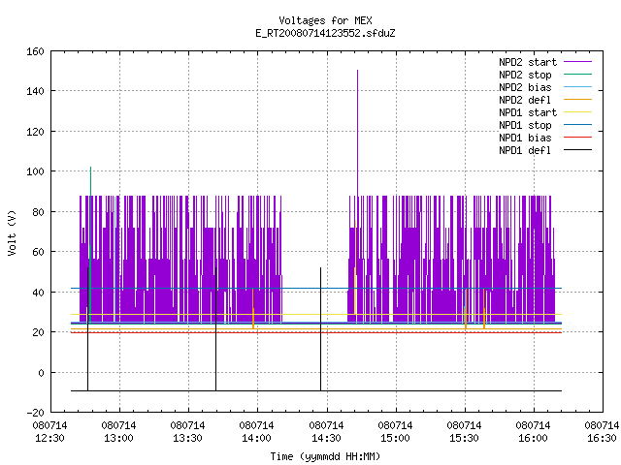Click the y-axis tick value 40
621x465 pixels.
tap(38, 293)
